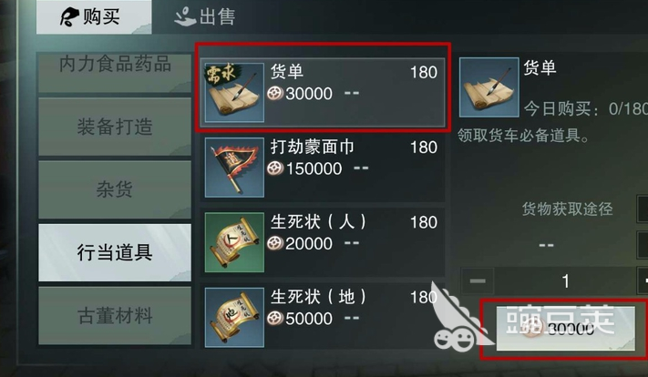The height and width of the screenshot is (377, 648).
Task: Click coin icon beside 30000 price
Action: pyautogui.click(x=275, y=94)
